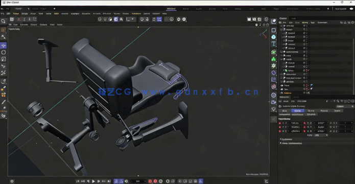This screenshot has width=355, height=184.
Task: Step to the next frame
Action: [x=99, y=181]
